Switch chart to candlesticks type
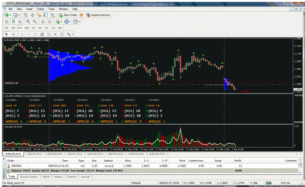 (x=14, y=21)
